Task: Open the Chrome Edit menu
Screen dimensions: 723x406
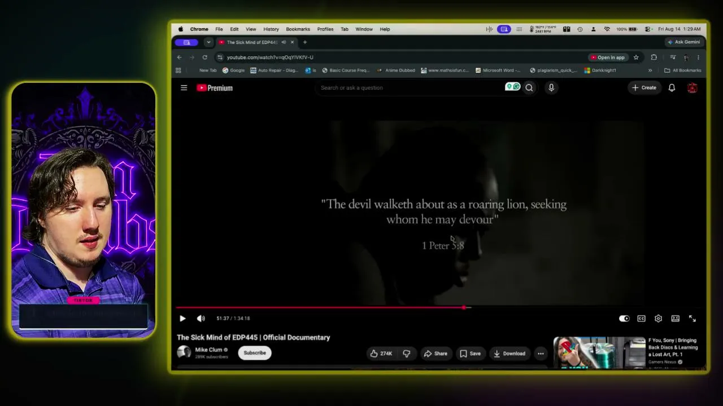Action: (x=234, y=29)
